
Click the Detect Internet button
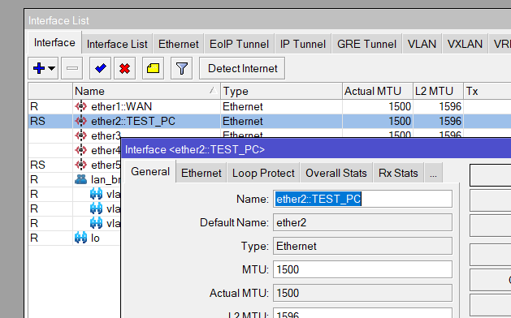[x=242, y=68]
